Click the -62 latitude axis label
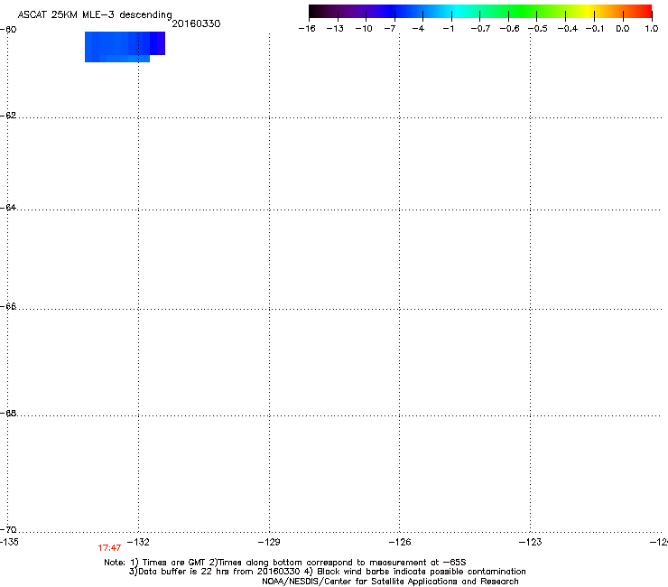The width and height of the screenshot is (668, 587). pyautogui.click(x=8, y=116)
